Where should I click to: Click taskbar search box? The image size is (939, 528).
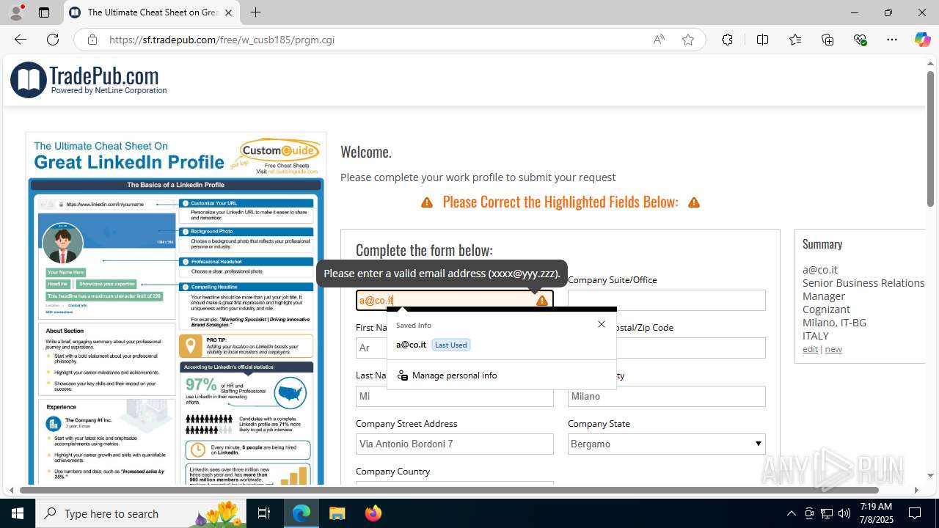[x=141, y=513]
